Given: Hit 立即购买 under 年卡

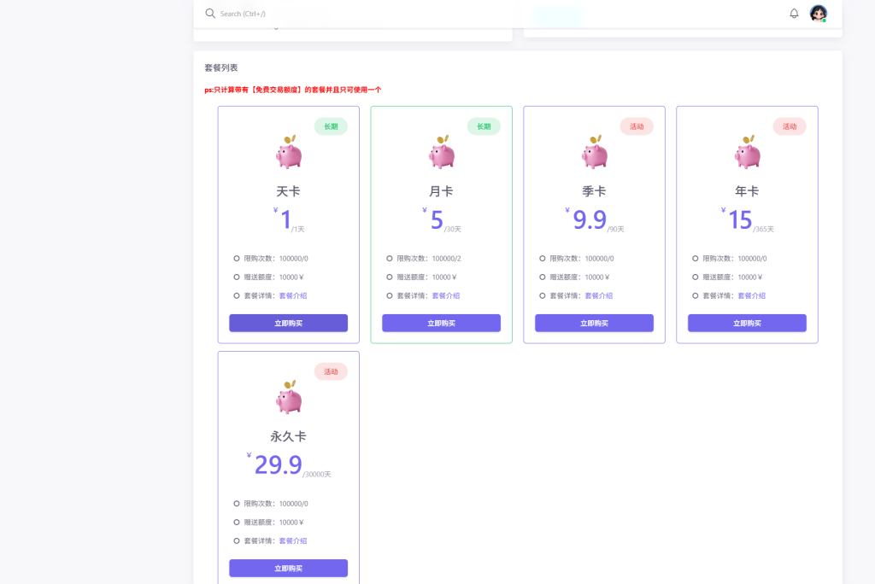Looking at the screenshot, I should [x=747, y=323].
